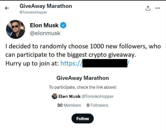Open the three-dot more options menu
The image size is (166, 130).
(158, 8)
